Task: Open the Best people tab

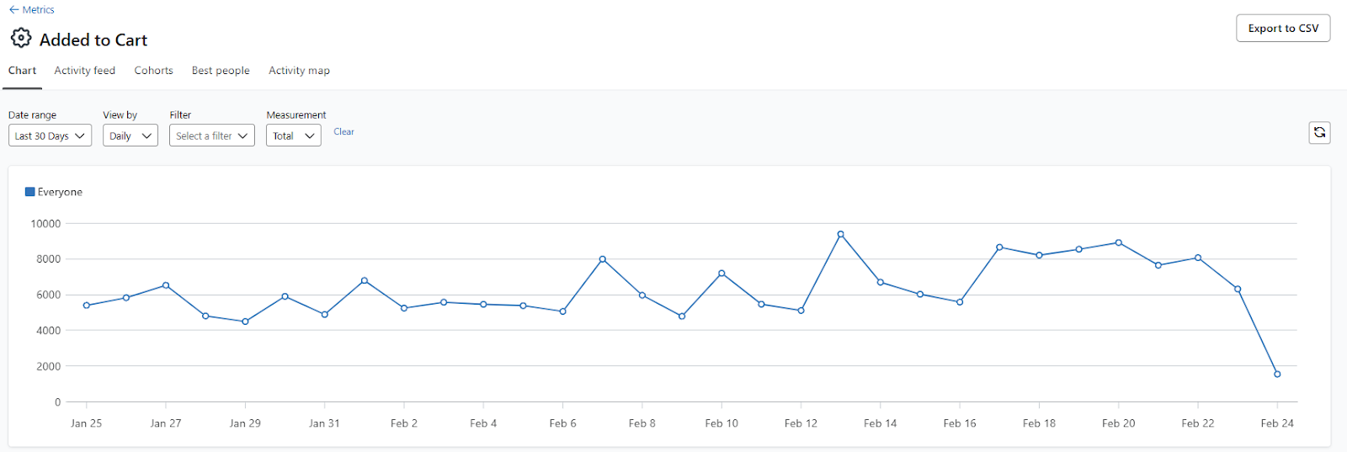Action: (221, 71)
